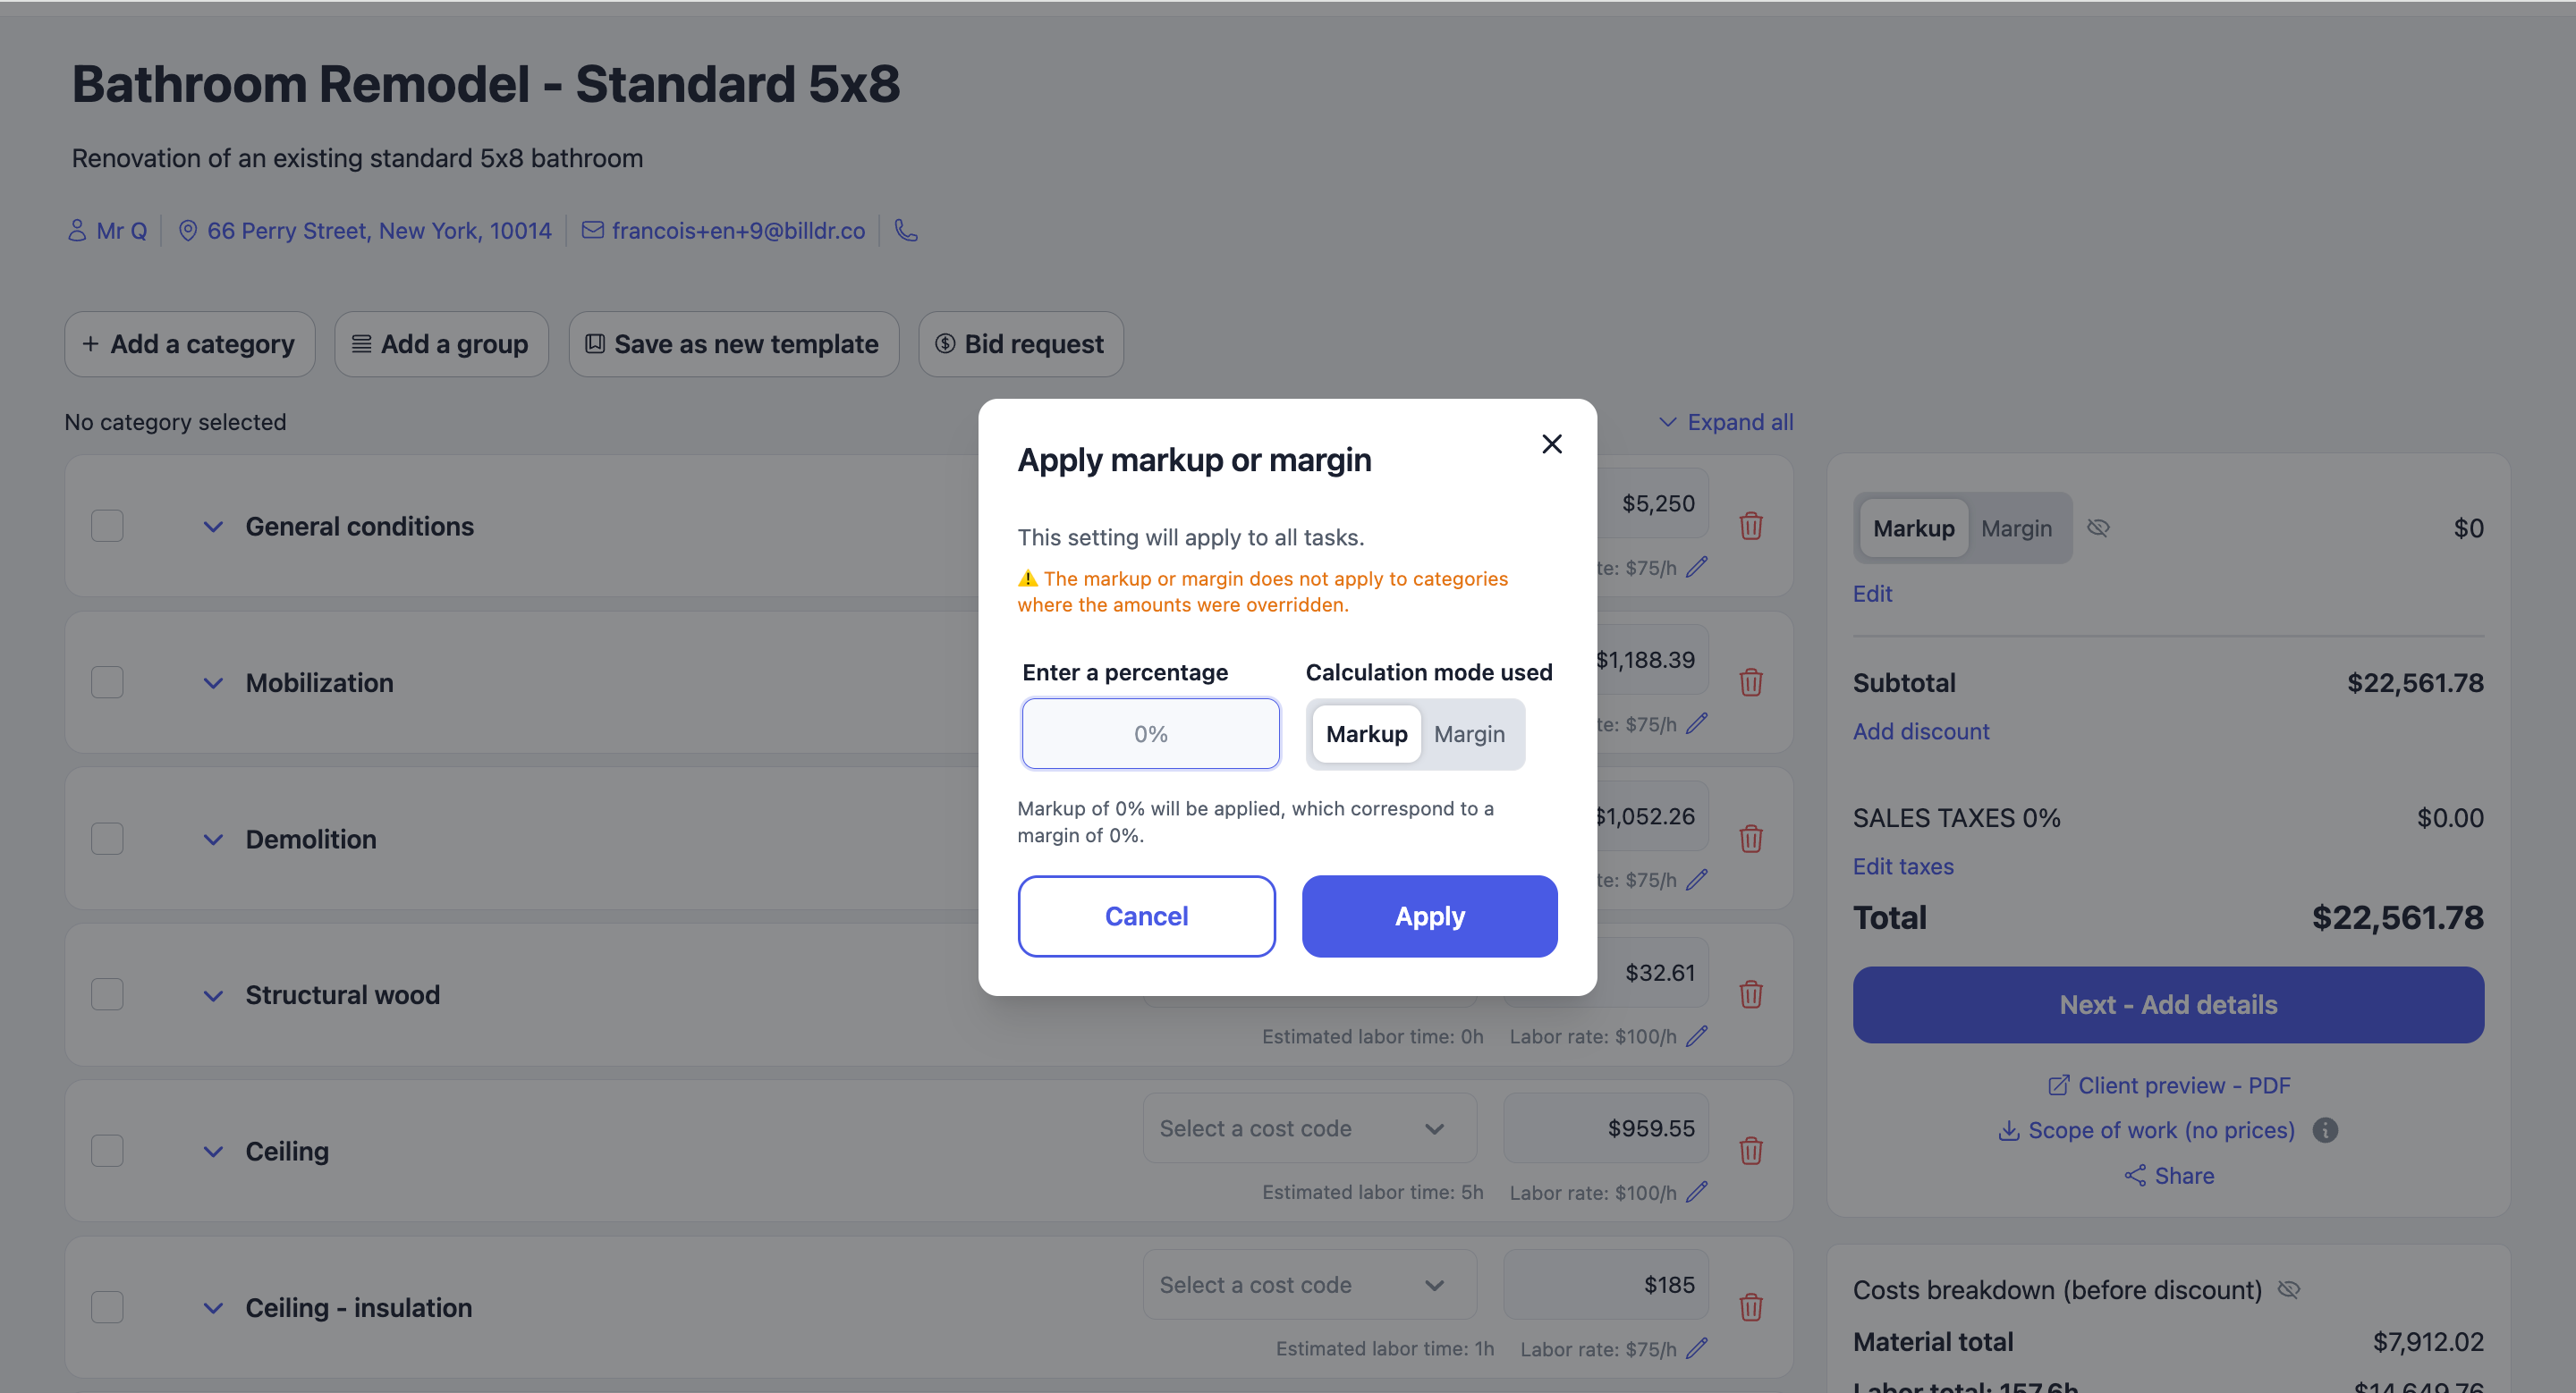This screenshot has width=2576, height=1393.
Task: Click trash icon for Ceiling category
Action: (x=1750, y=1150)
